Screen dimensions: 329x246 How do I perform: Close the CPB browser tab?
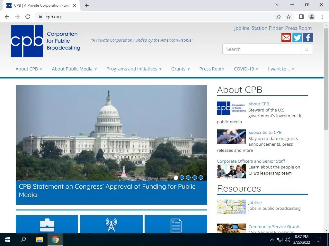(75, 6)
